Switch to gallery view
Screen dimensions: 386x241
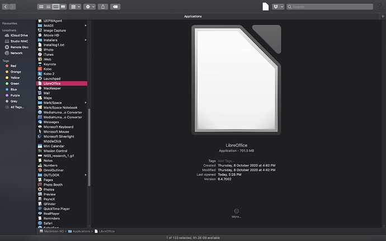63,7
